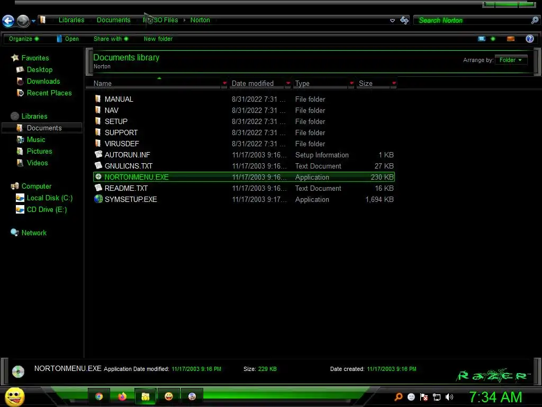This screenshot has height=407, width=542.
Task: Open the recent locations history arrow
Action: tap(33, 21)
